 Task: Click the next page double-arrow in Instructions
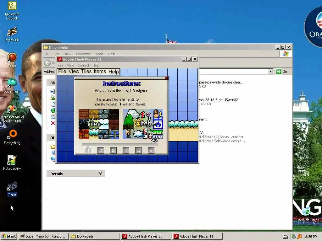pyautogui.click(x=154, y=141)
